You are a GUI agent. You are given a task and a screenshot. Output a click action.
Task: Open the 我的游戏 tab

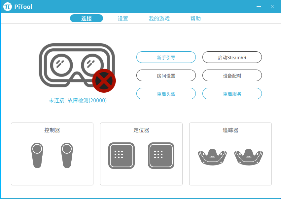coord(159,19)
